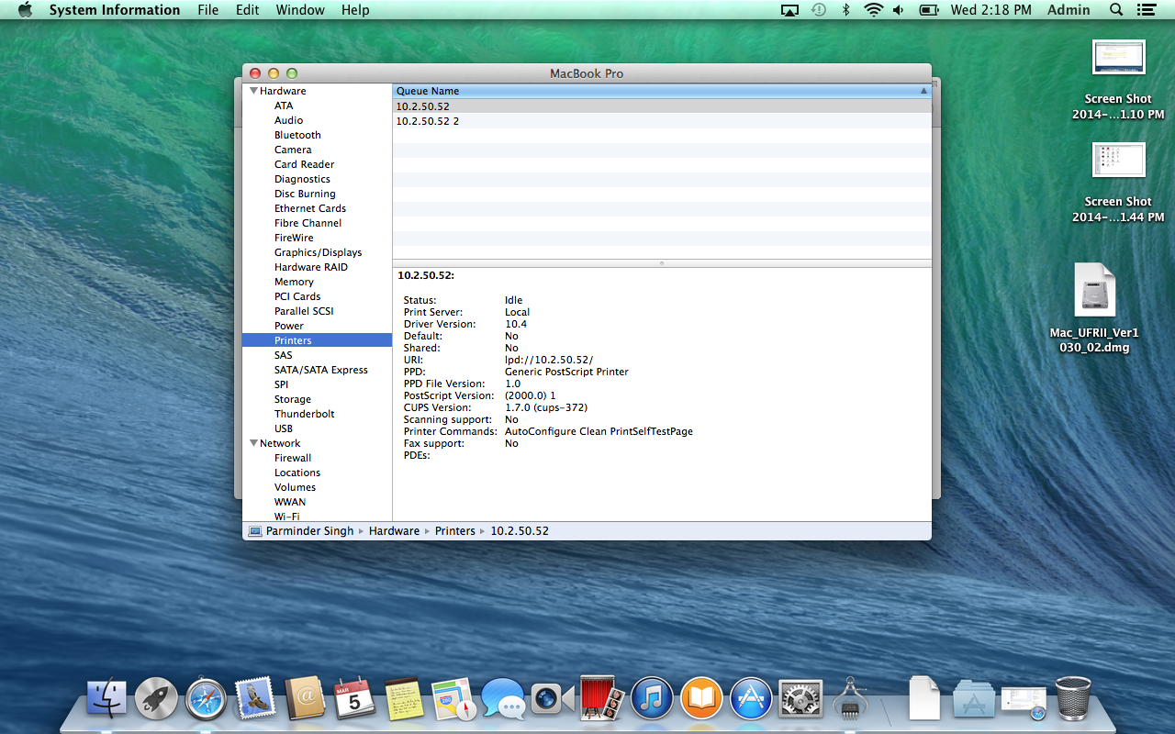This screenshot has height=734, width=1175.
Task: Open Safari compass icon in Dock
Action: (x=206, y=699)
